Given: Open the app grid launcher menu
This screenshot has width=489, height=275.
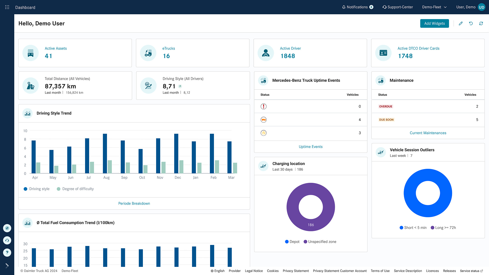Looking at the screenshot, I should pos(7,7).
